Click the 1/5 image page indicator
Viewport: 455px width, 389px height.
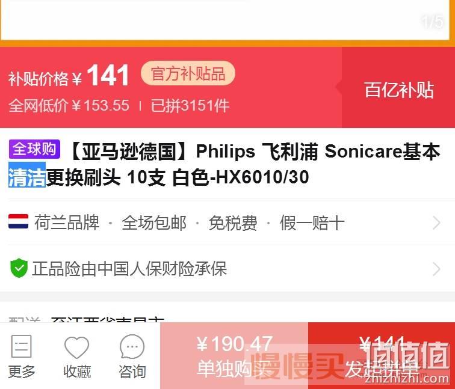tap(432, 22)
